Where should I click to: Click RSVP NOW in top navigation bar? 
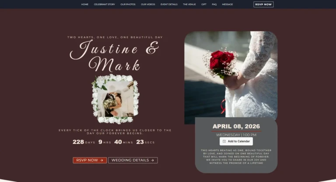tap(263, 4)
